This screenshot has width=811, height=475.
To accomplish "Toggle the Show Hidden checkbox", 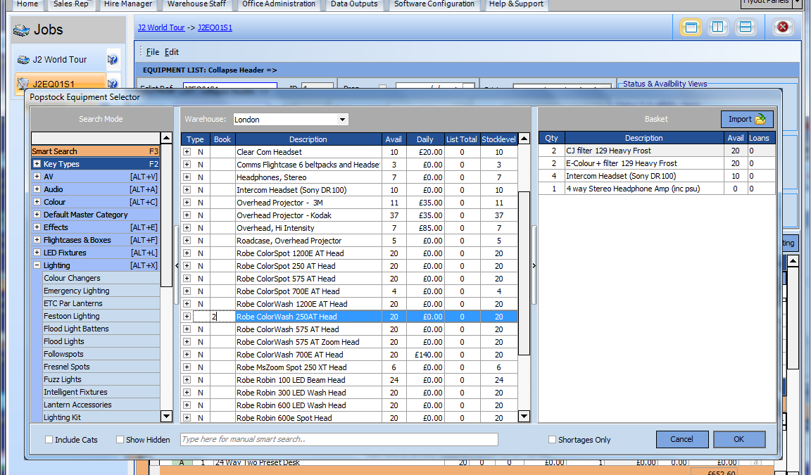I will (x=120, y=440).
